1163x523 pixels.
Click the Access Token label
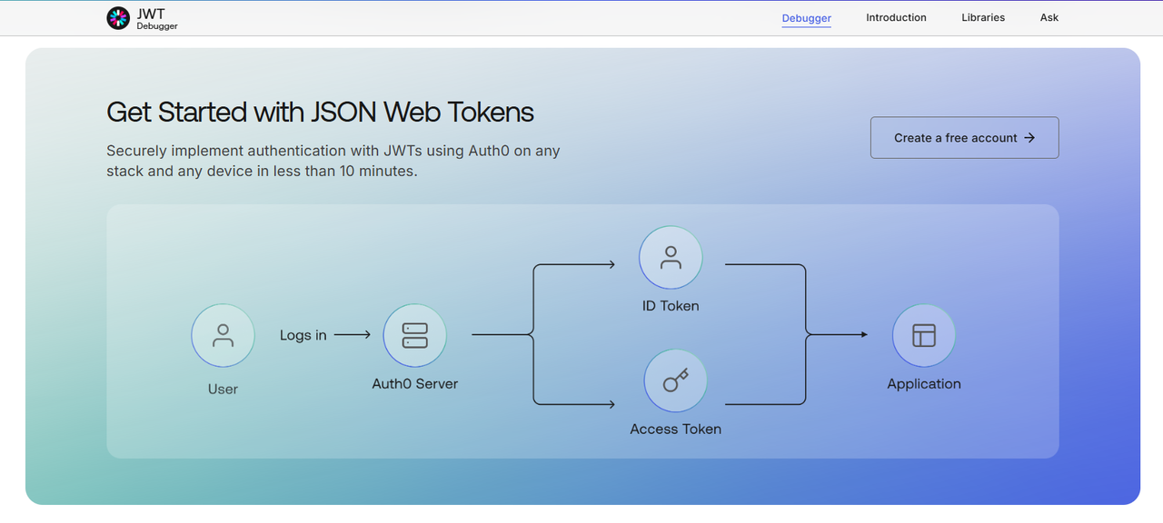point(675,429)
